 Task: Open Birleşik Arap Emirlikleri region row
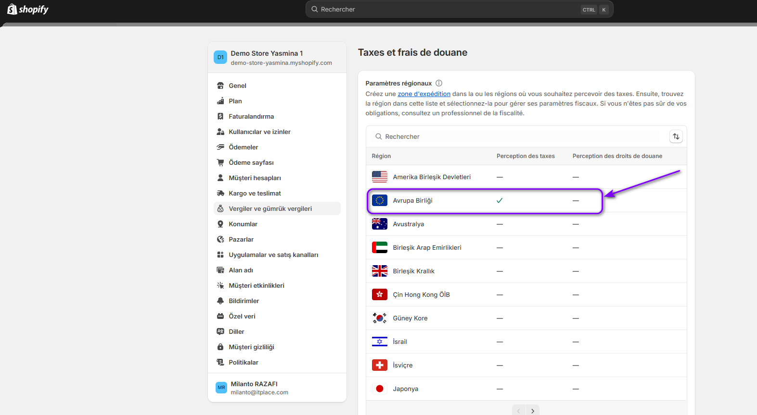tap(526, 247)
